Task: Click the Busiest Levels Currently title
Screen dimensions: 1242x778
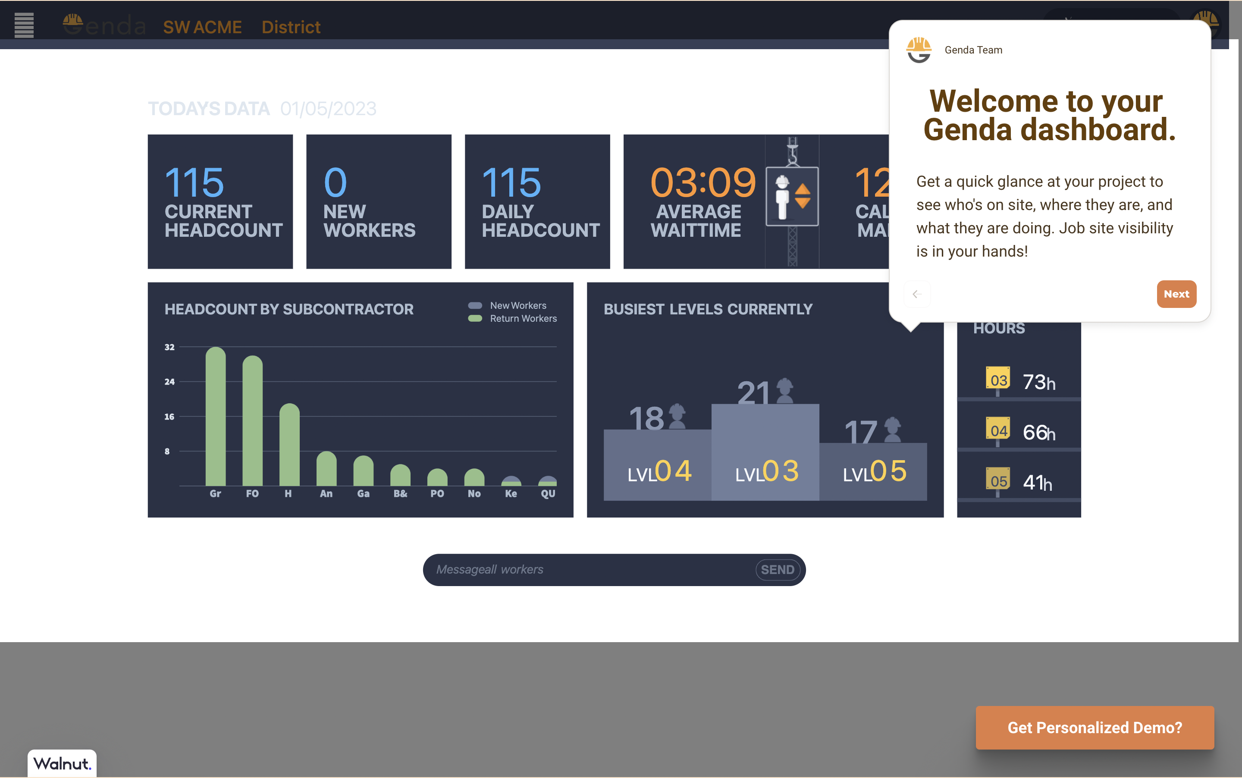Action: pyautogui.click(x=708, y=309)
